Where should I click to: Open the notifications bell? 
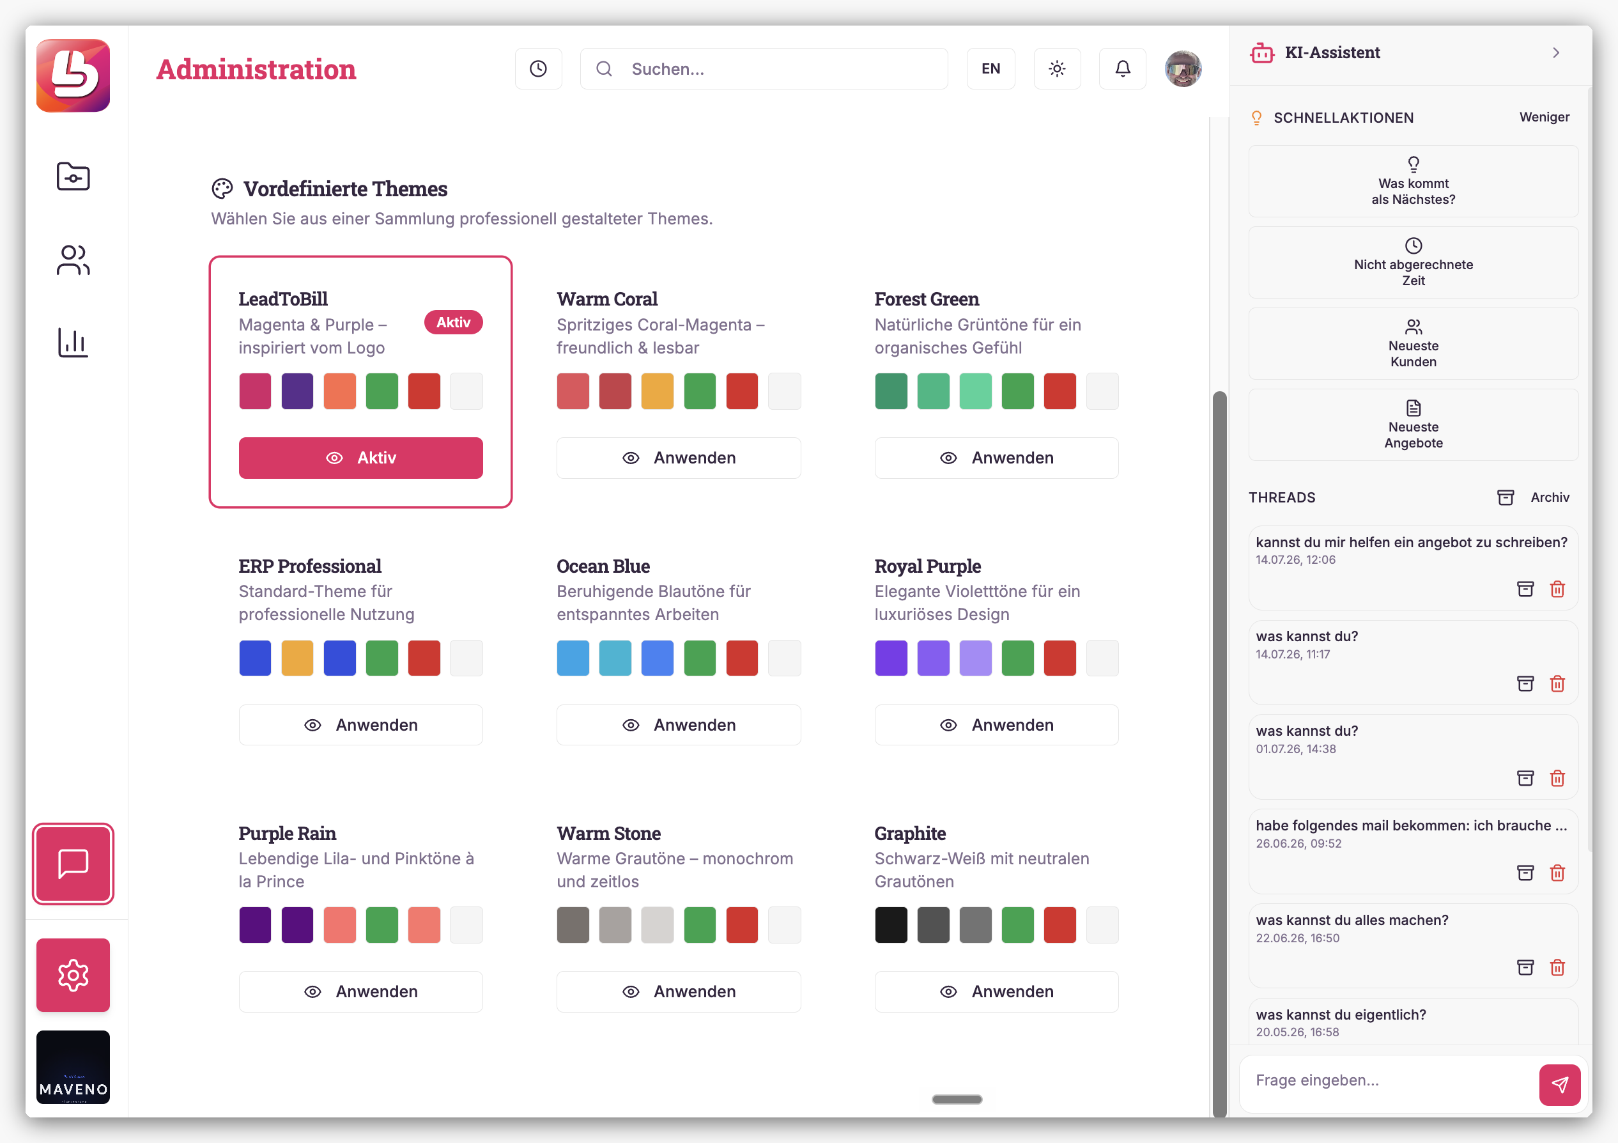point(1123,68)
